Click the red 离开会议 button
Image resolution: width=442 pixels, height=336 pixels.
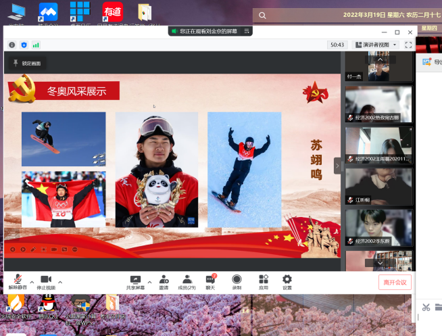[395, 282]
